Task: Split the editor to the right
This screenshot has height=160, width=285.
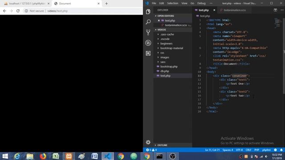Action: tap(275, 10)
